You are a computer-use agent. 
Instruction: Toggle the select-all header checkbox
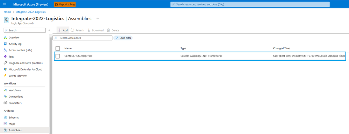[58, 49]
